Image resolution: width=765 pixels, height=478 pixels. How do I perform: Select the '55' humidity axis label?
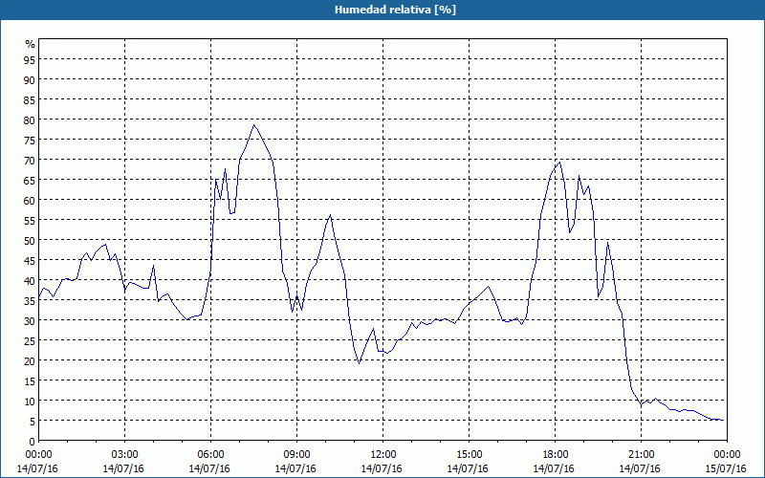30,220
